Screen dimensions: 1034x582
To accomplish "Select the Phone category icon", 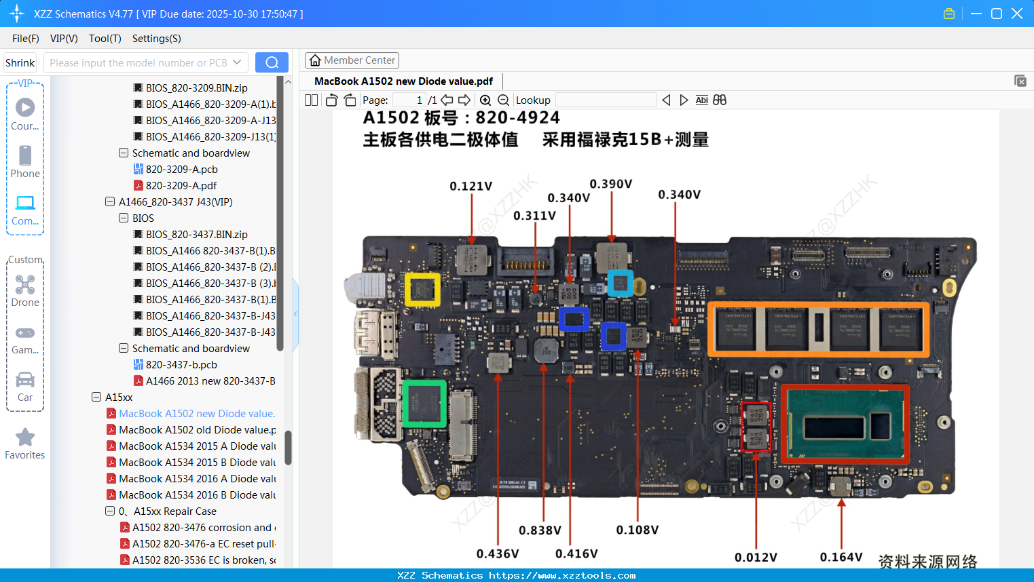I will coord(25,161).
